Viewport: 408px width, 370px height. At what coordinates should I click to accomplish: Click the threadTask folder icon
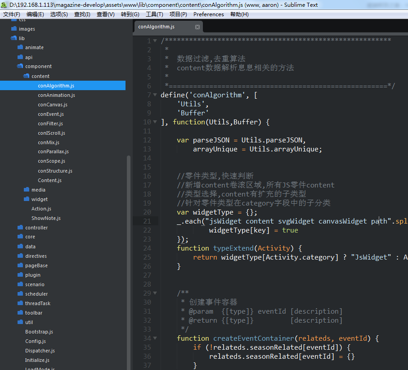[20, 303]
